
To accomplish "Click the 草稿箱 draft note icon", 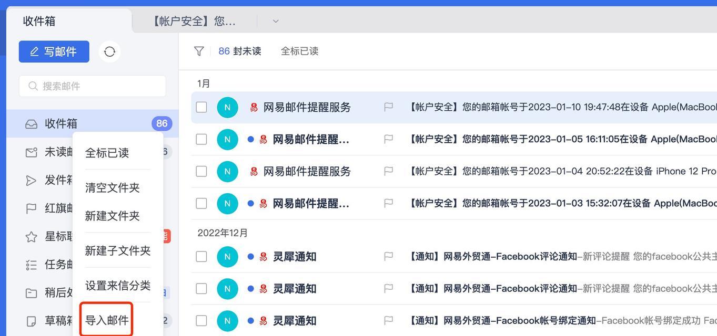I will click(31, 320).
